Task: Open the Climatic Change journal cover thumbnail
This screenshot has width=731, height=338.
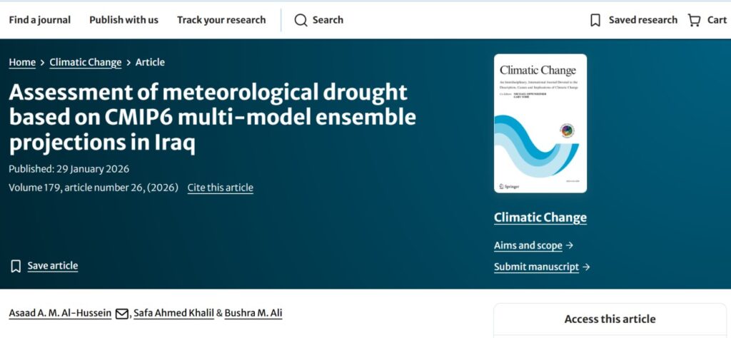Action: [540, 123]
